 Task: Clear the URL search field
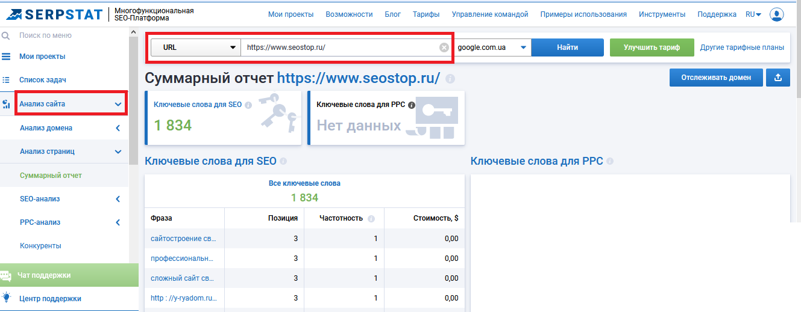(x=444, y=47)
